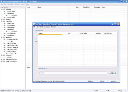Click the Download Statistic node icon

4,59
